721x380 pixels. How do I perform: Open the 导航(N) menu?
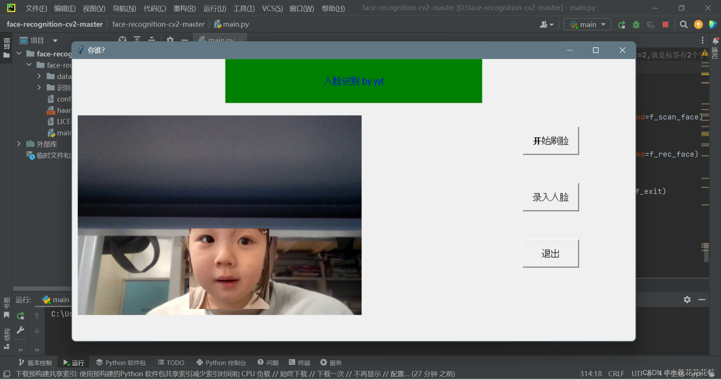[x=124, y=8]
